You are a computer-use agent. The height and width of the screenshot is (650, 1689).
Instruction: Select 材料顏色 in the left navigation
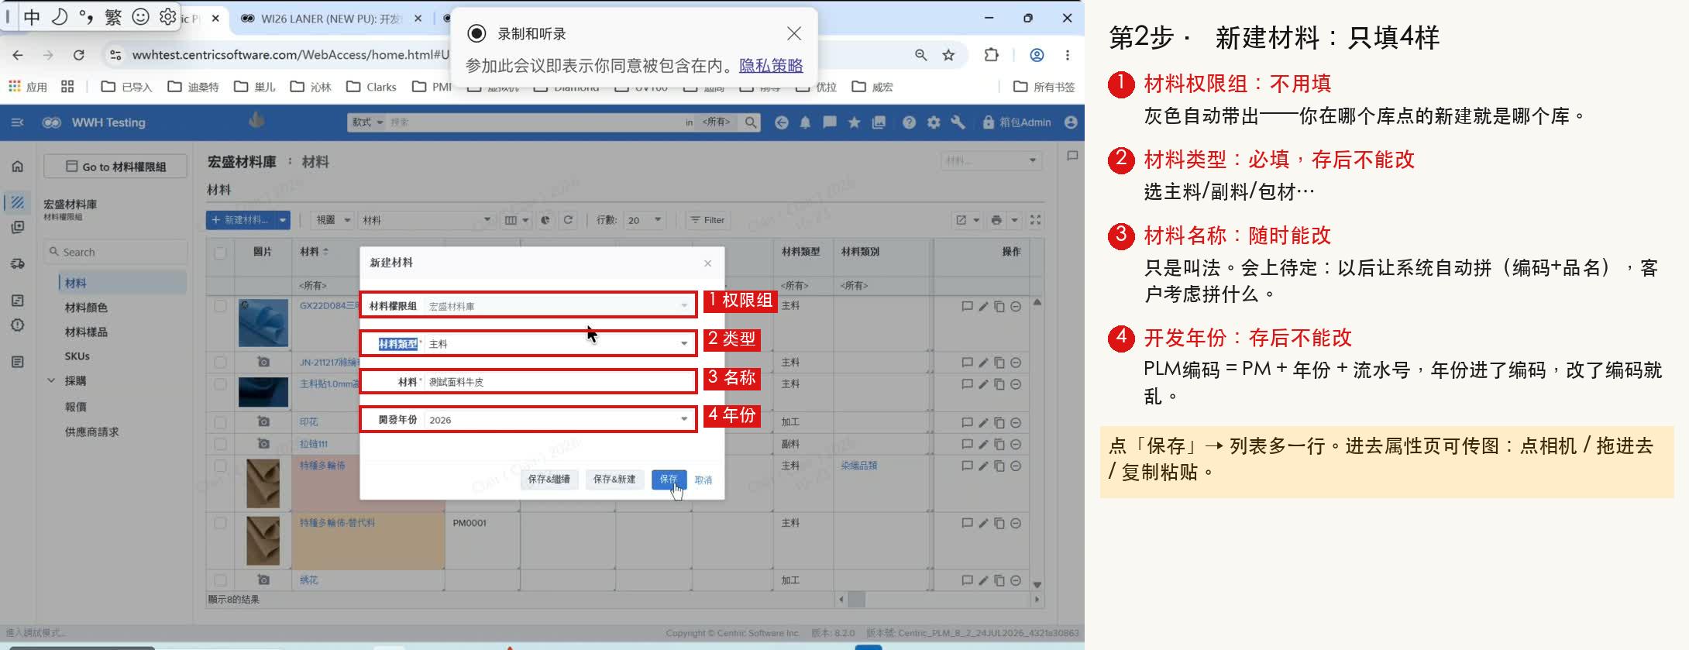click(x=86, y=308)
